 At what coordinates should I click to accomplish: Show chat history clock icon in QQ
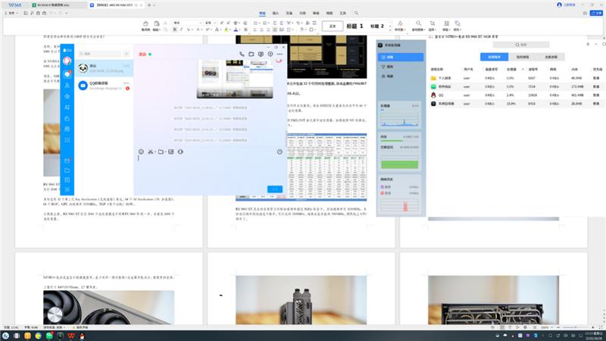(280, 152)
